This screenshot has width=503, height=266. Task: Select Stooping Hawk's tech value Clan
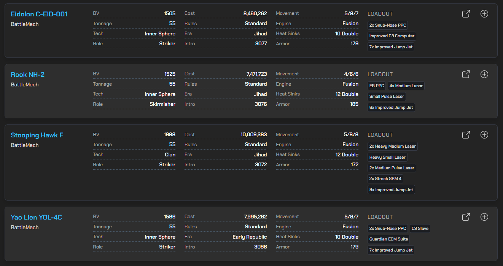point(170,155)
